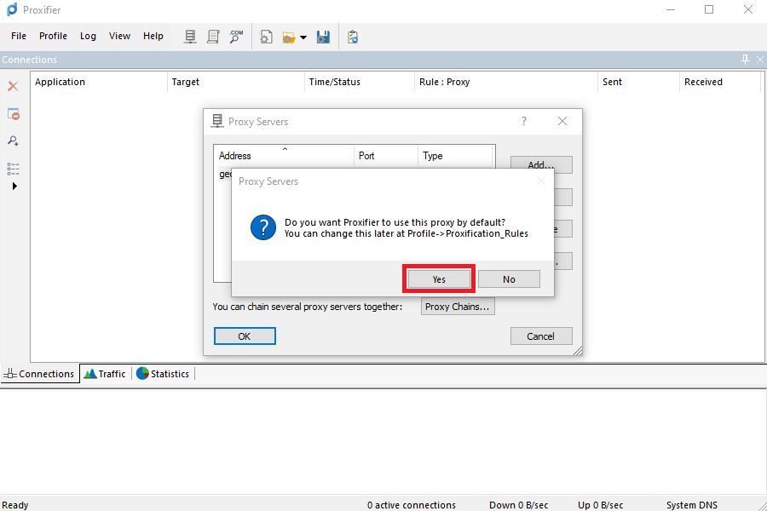Click the Save Profile floppy icon
Viewport: 767px width, 511px height.
point(323,37)
